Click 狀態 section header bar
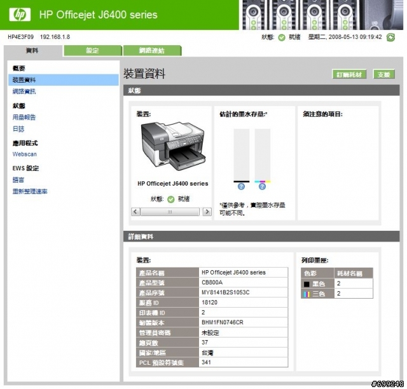Image resolution: width=407 pixels, height=389 pixels. [261, 90]
